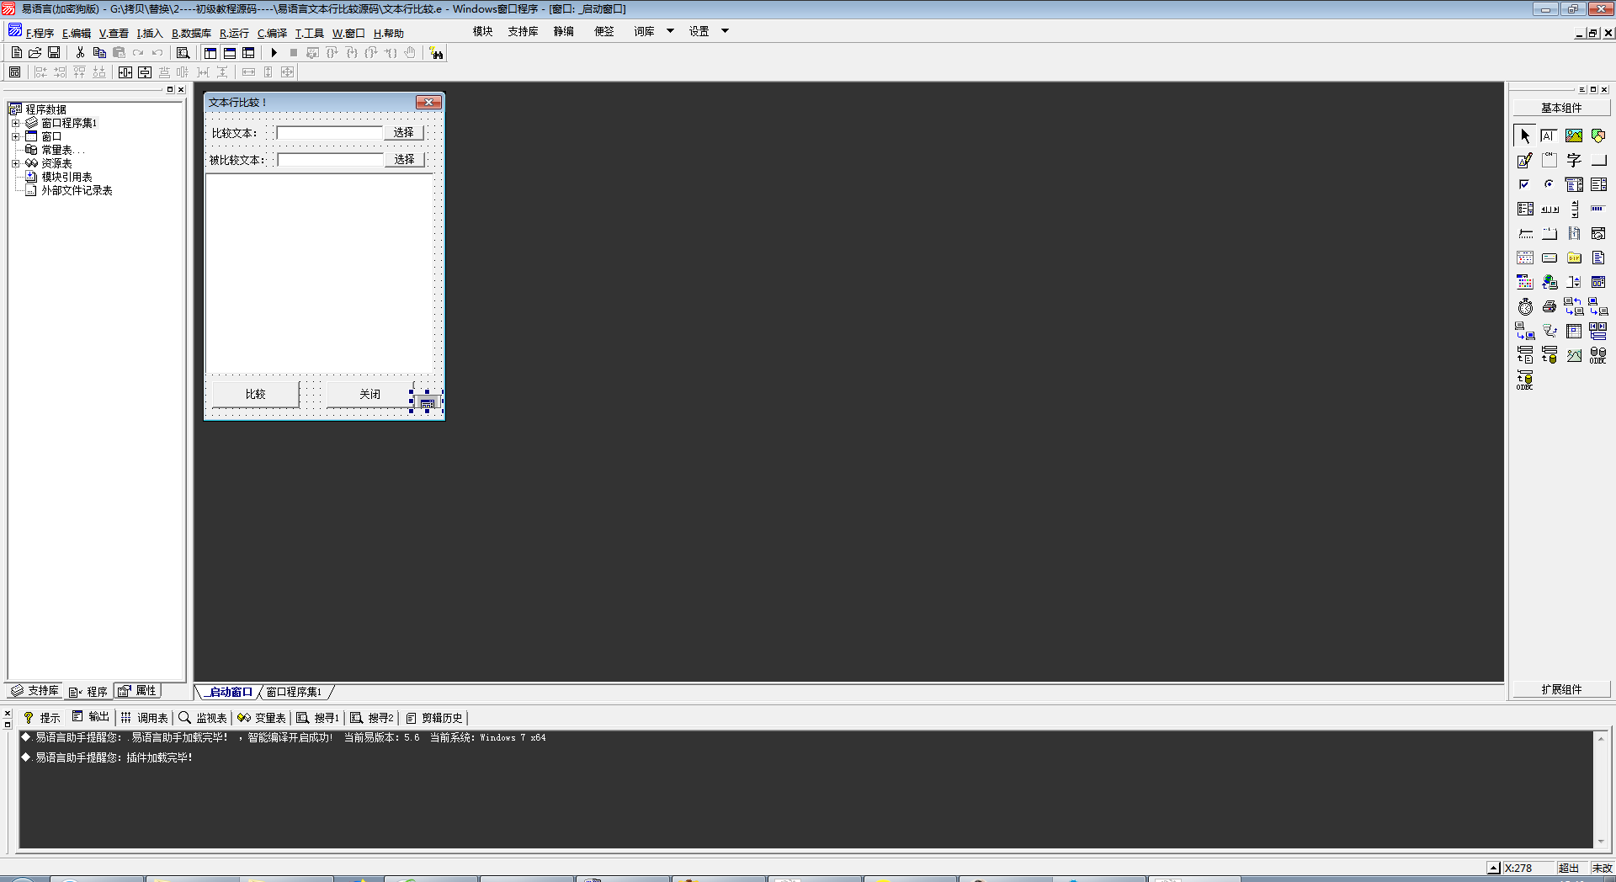This screenshot has height=882, width=1616.
Task: Select the Button component icon
Action: coord(1598,160)
